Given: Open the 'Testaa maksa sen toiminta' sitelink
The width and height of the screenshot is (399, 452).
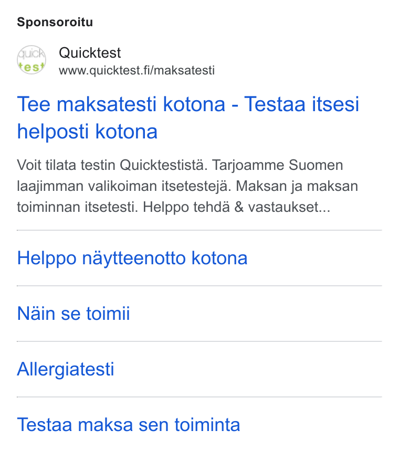Looking at the screenshot, I should tap(129, 425).
